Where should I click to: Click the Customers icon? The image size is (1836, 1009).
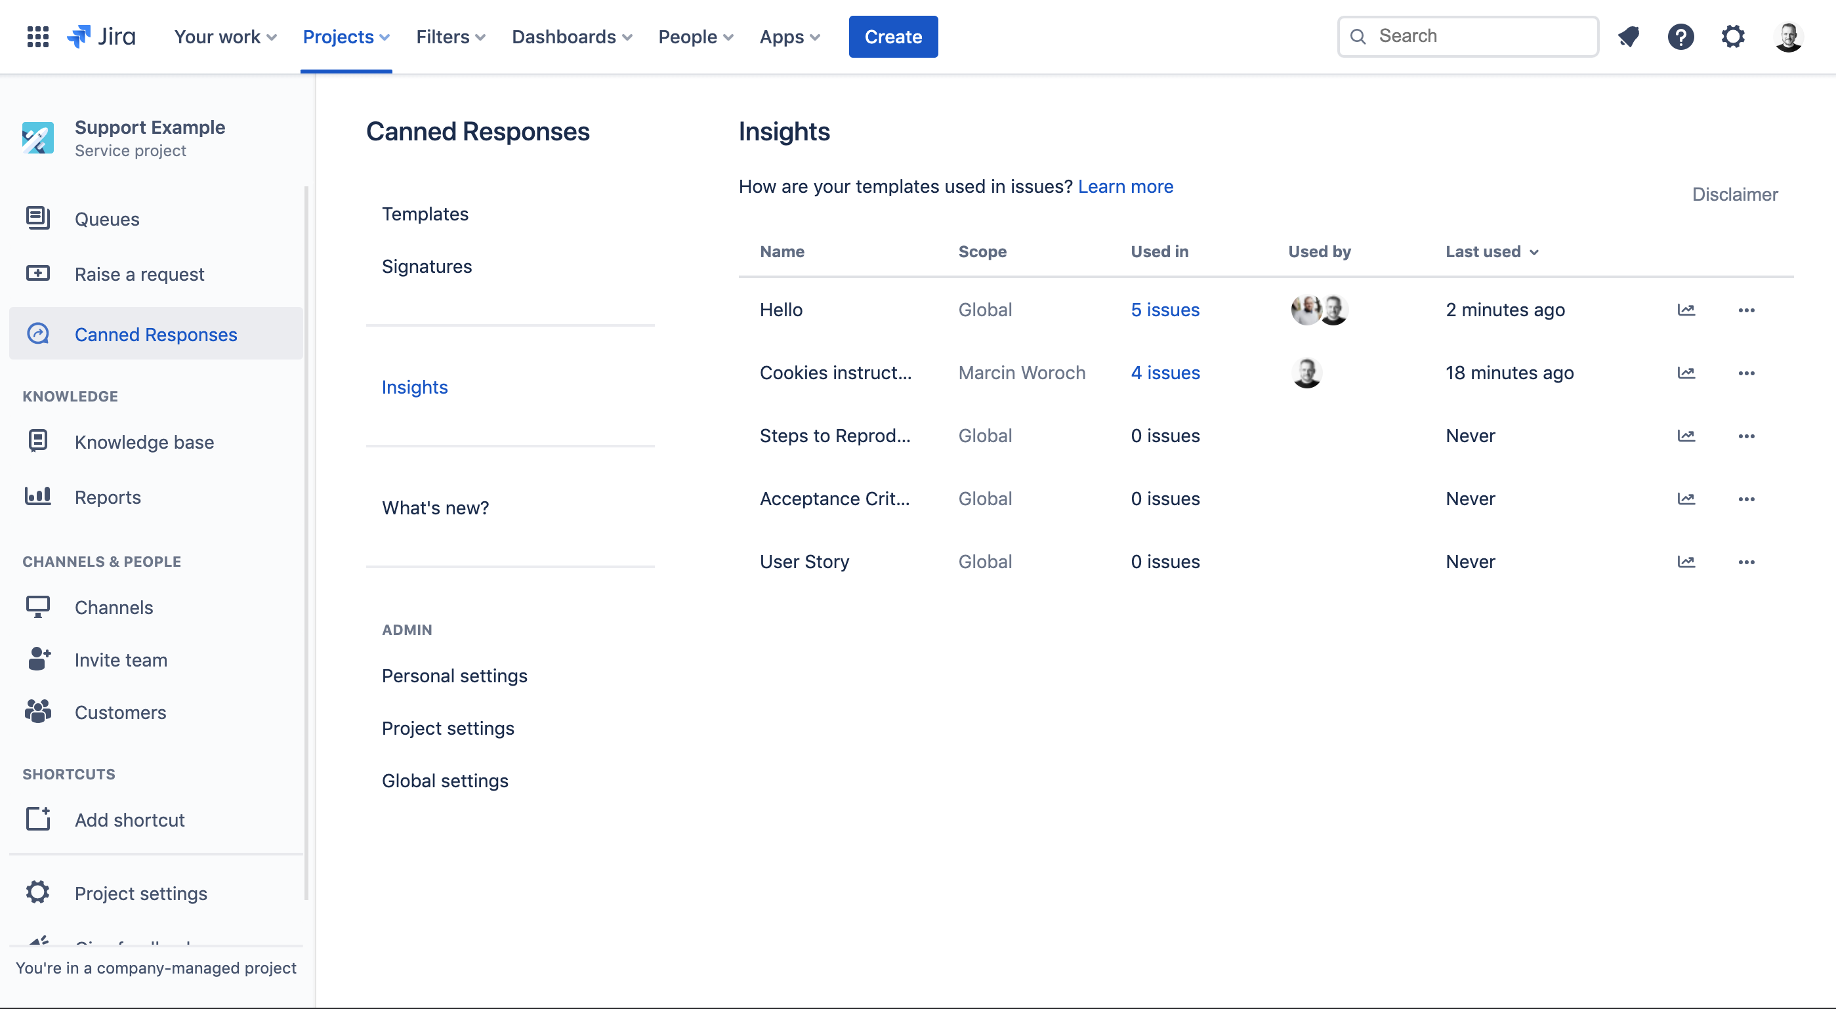tap(37, 712)
